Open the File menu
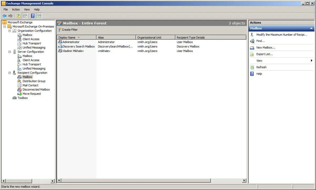The image size is (316, 190). [6, 9]
